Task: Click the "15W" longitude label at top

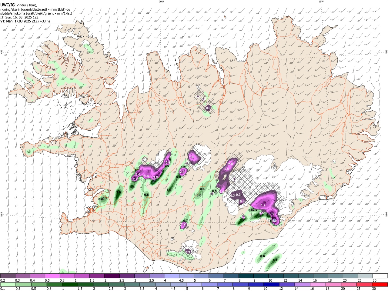Action: [x=321, y=2]
